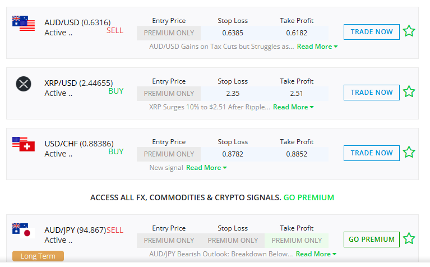Click the AUD/JPY flag pair icon
Viewport: 430px width, 267px height.
[x=24, y=231]
